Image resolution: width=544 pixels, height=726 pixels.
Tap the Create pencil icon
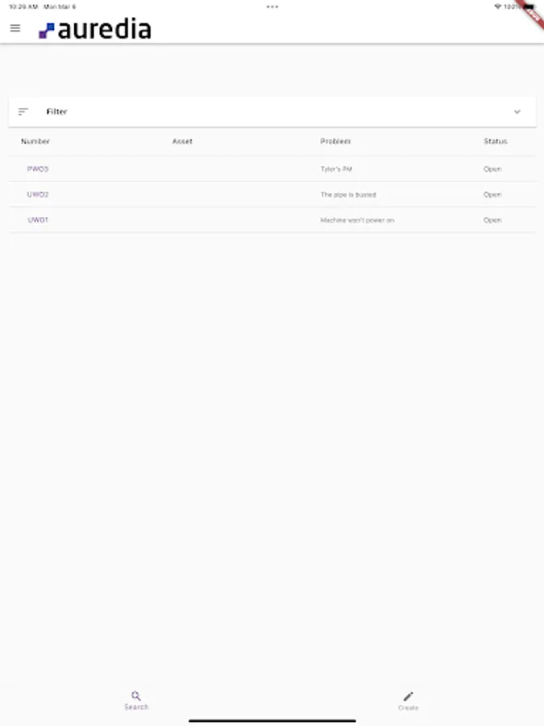[x=409, y=696]
